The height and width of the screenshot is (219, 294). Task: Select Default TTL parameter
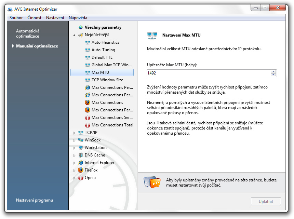pos(102,57)
